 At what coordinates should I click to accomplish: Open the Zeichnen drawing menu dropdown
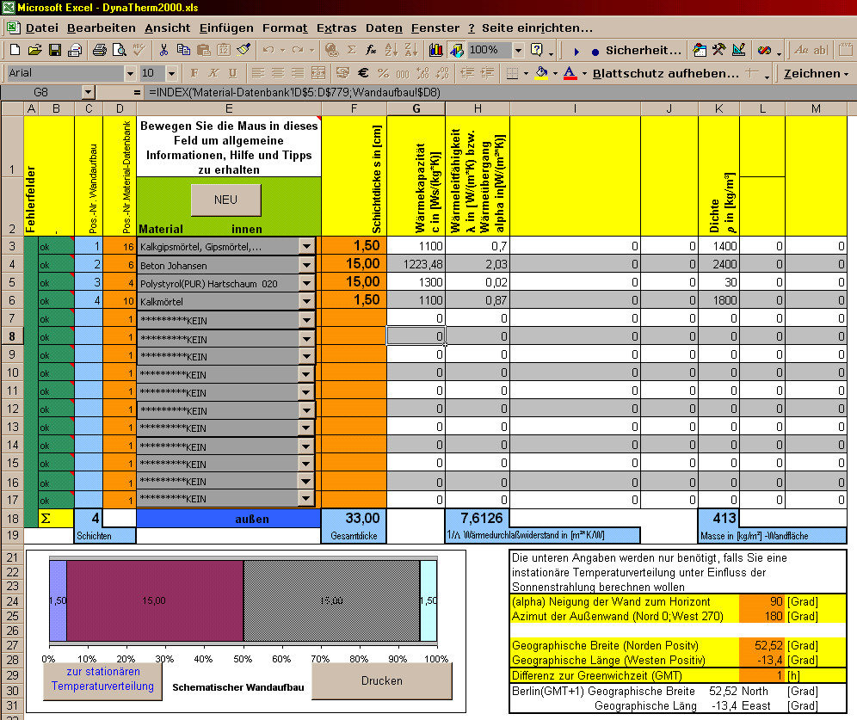pos(816,73)
